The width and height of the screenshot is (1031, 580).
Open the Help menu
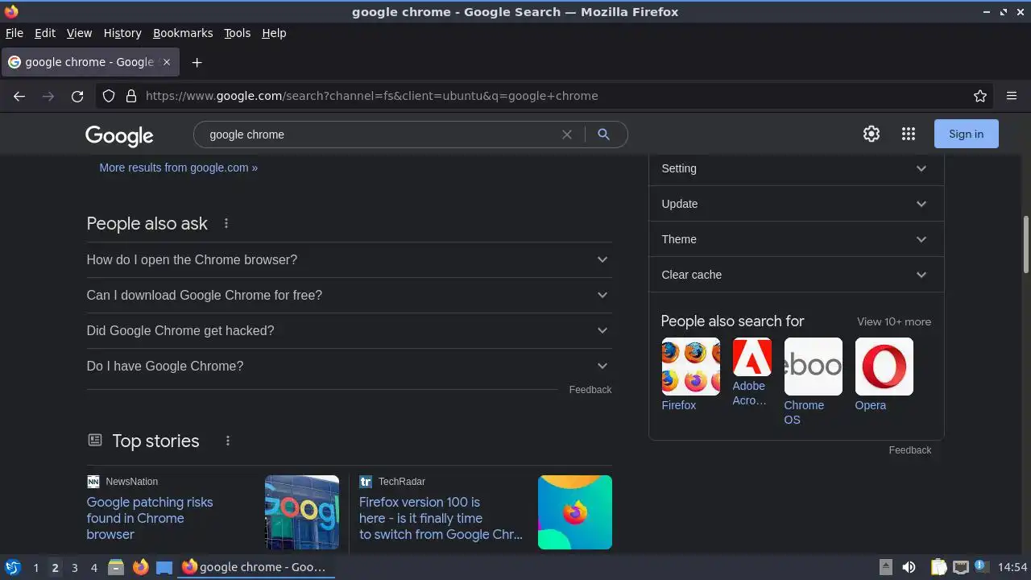click(x=274, y=33)
